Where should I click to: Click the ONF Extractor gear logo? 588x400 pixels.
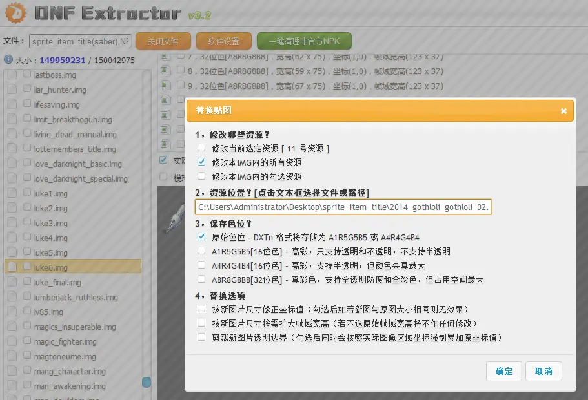click(x=14, y=12)
